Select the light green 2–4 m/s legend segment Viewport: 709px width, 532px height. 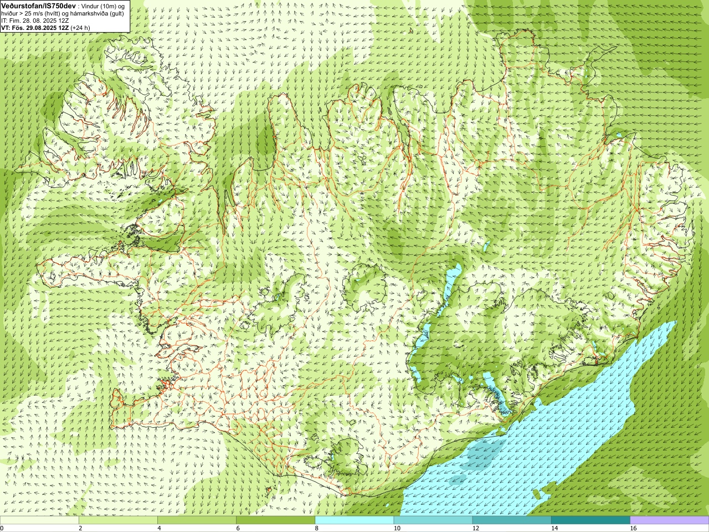point(118,520)
